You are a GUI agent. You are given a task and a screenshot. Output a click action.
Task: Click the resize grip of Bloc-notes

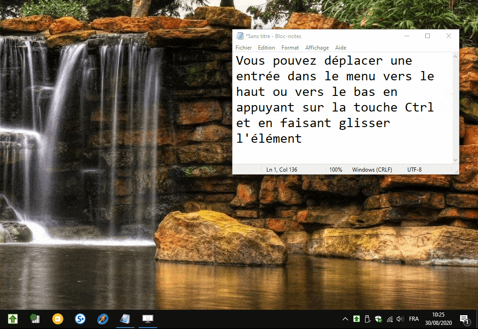coord(456,172)
